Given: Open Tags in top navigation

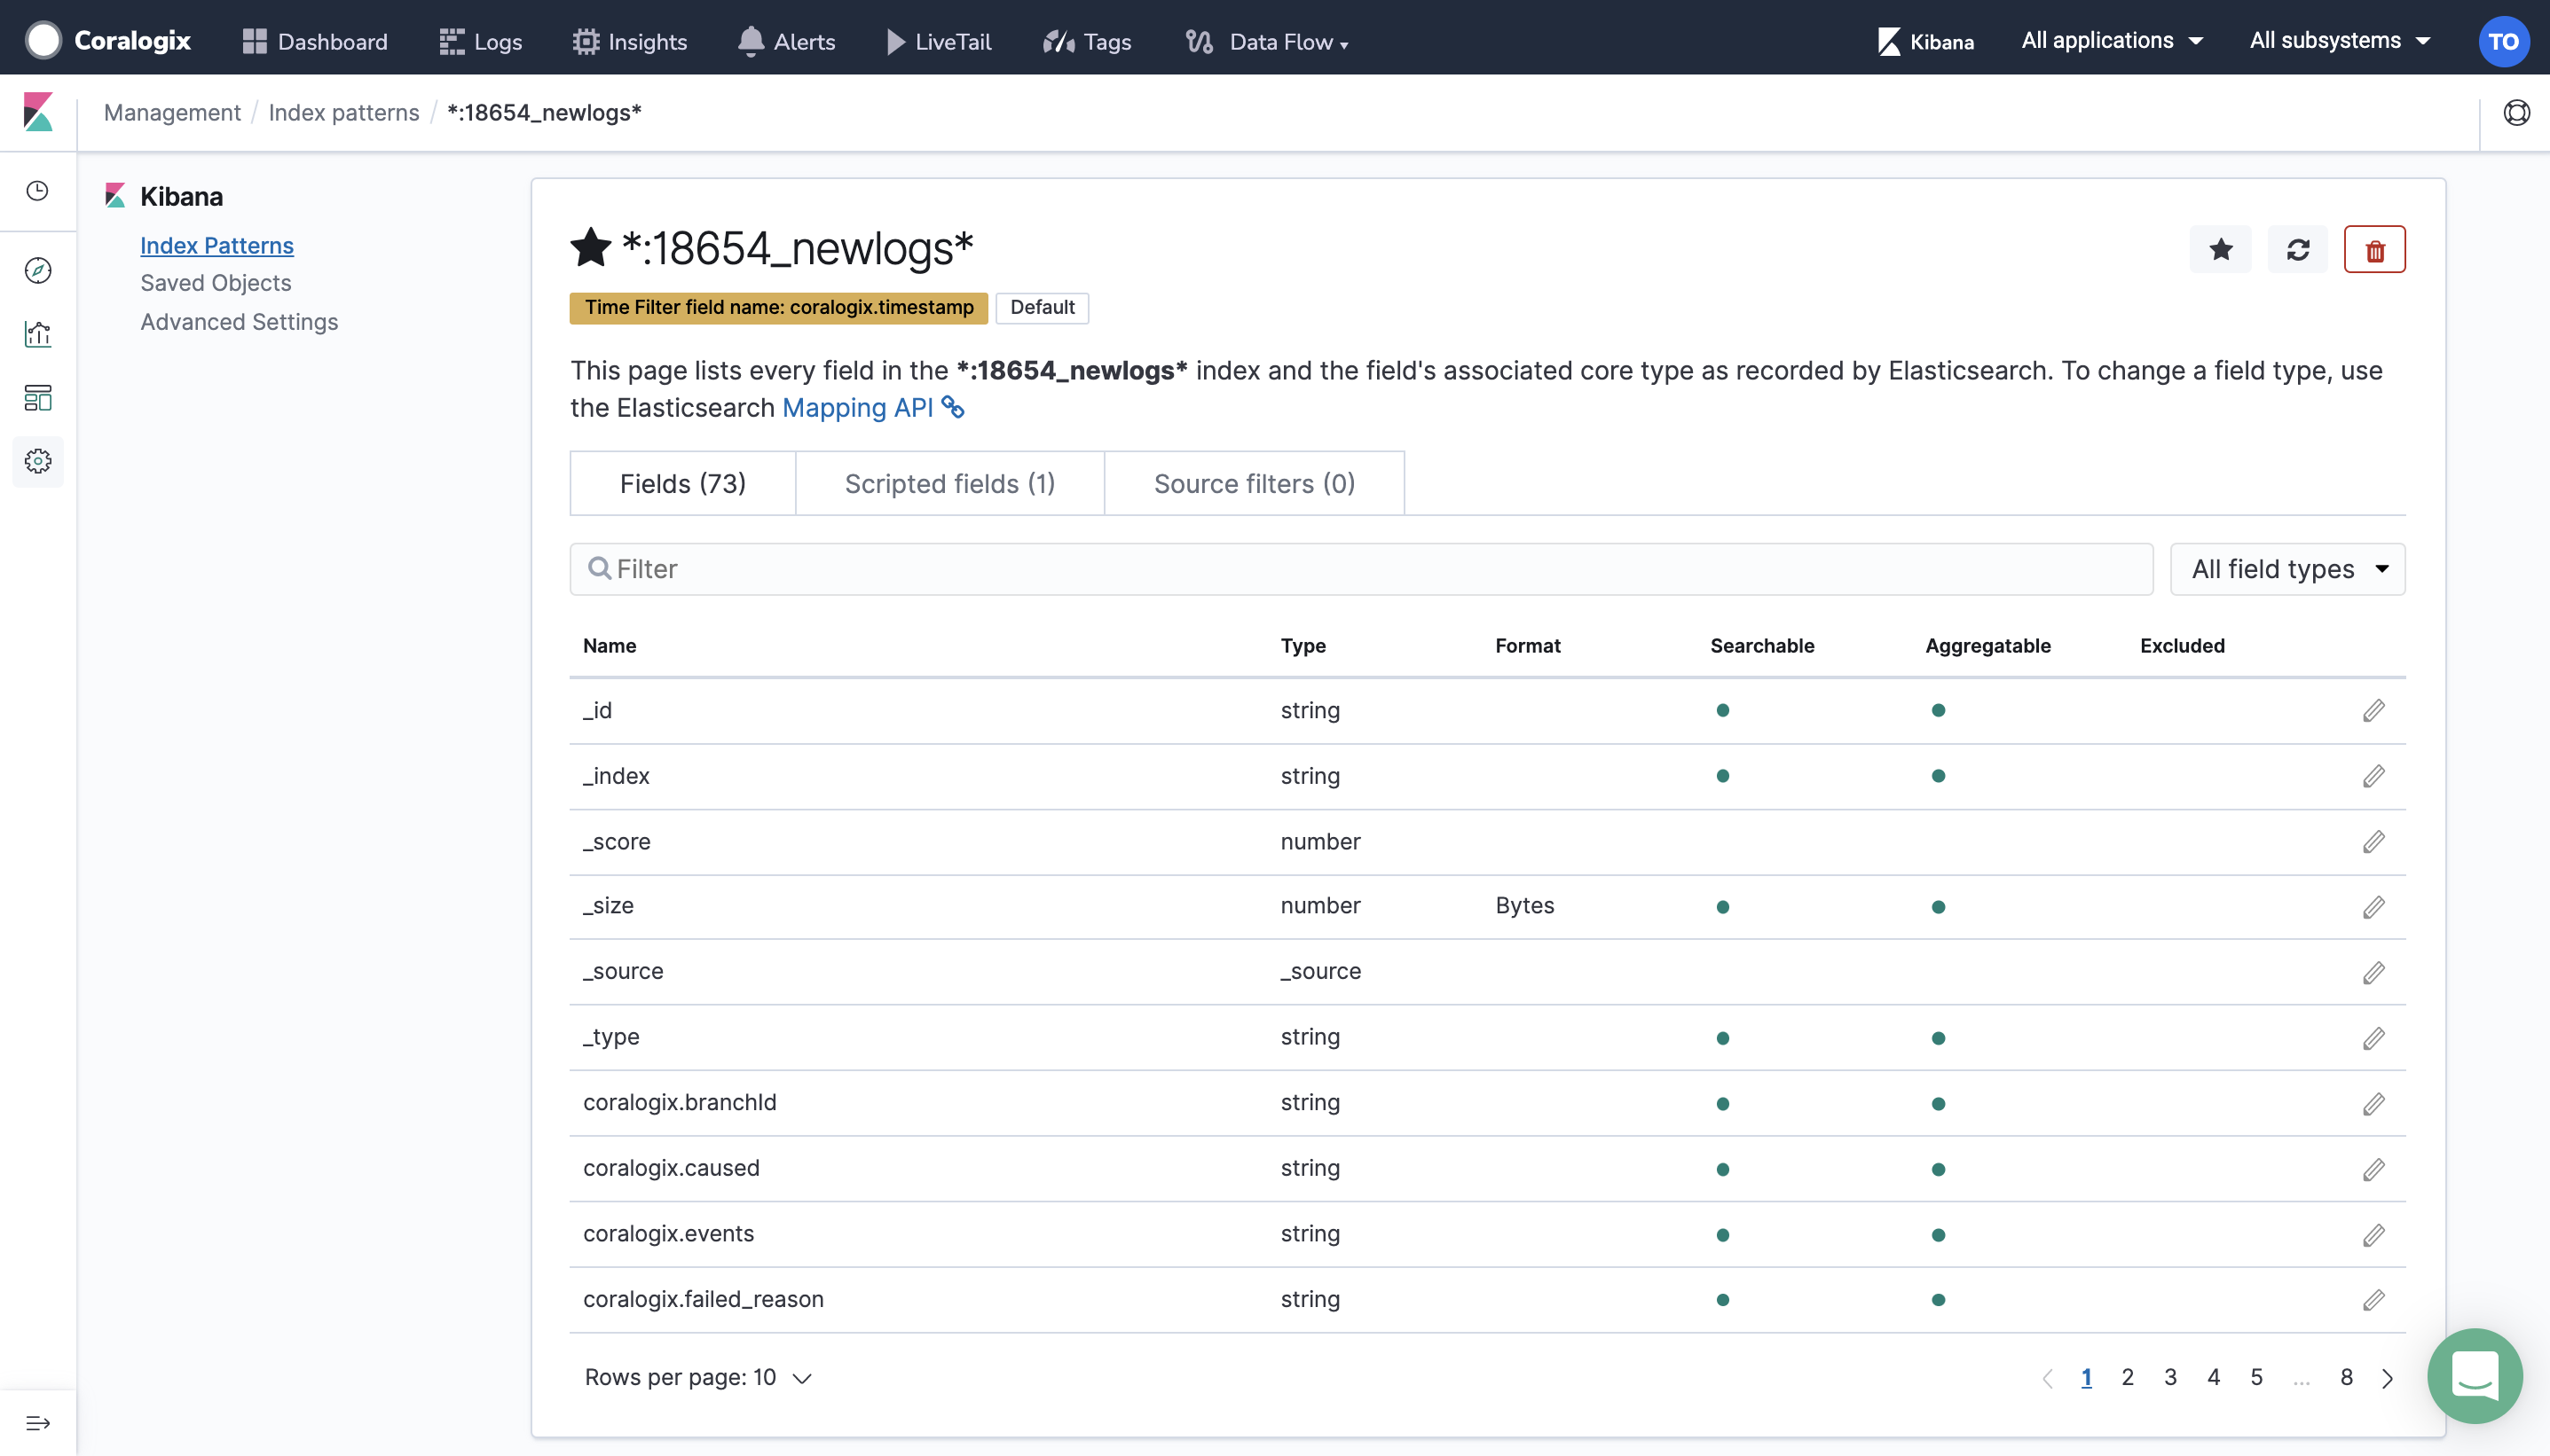Looking at the screenshot, I should [x=1086, y=41].
